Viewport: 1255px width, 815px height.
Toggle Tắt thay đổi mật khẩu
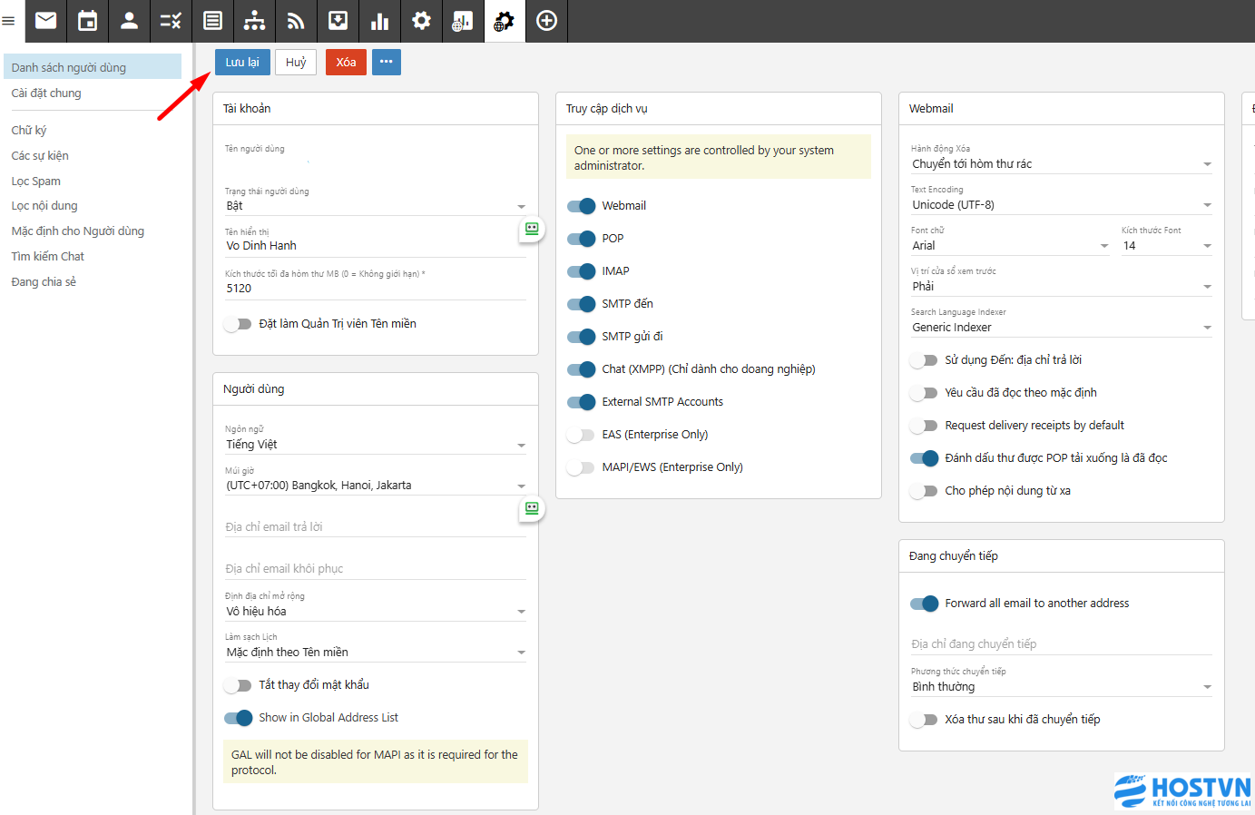click(x=238, y=685)
